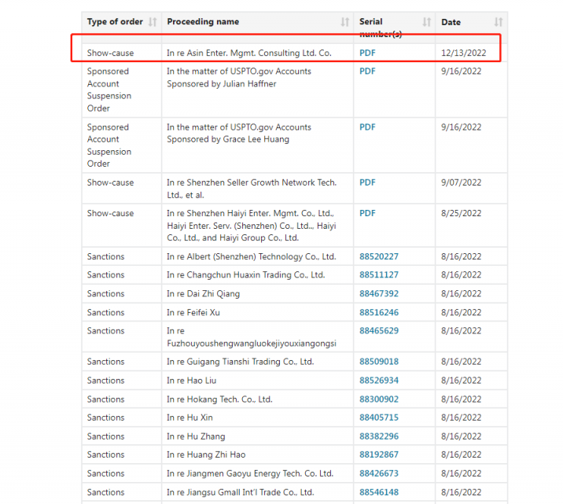
Task: Open PDF for Asin Enter. Mgmt. Consulting
Action: click(367, 53)
